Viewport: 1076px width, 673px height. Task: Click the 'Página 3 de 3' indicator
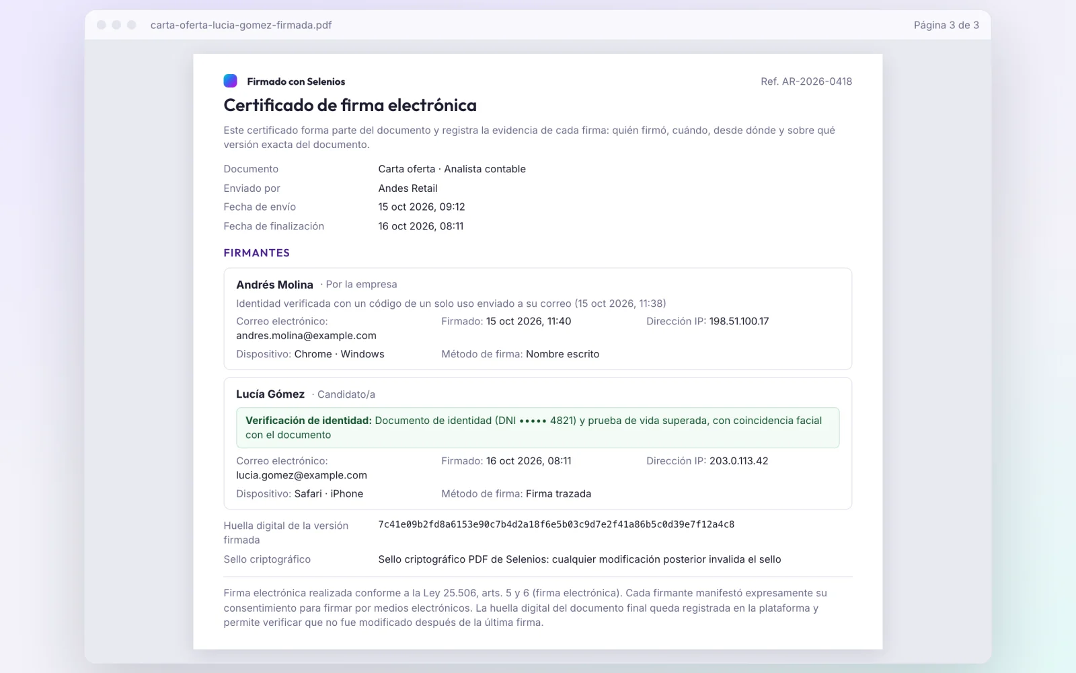(946, 25)
